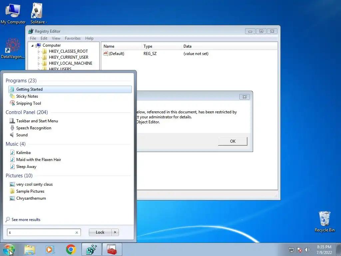The height and width of the screenshot is (256, 341).
Task: Open the Chrysanthemum picture result
Action: pyautogui.click(x=70, y=198)
